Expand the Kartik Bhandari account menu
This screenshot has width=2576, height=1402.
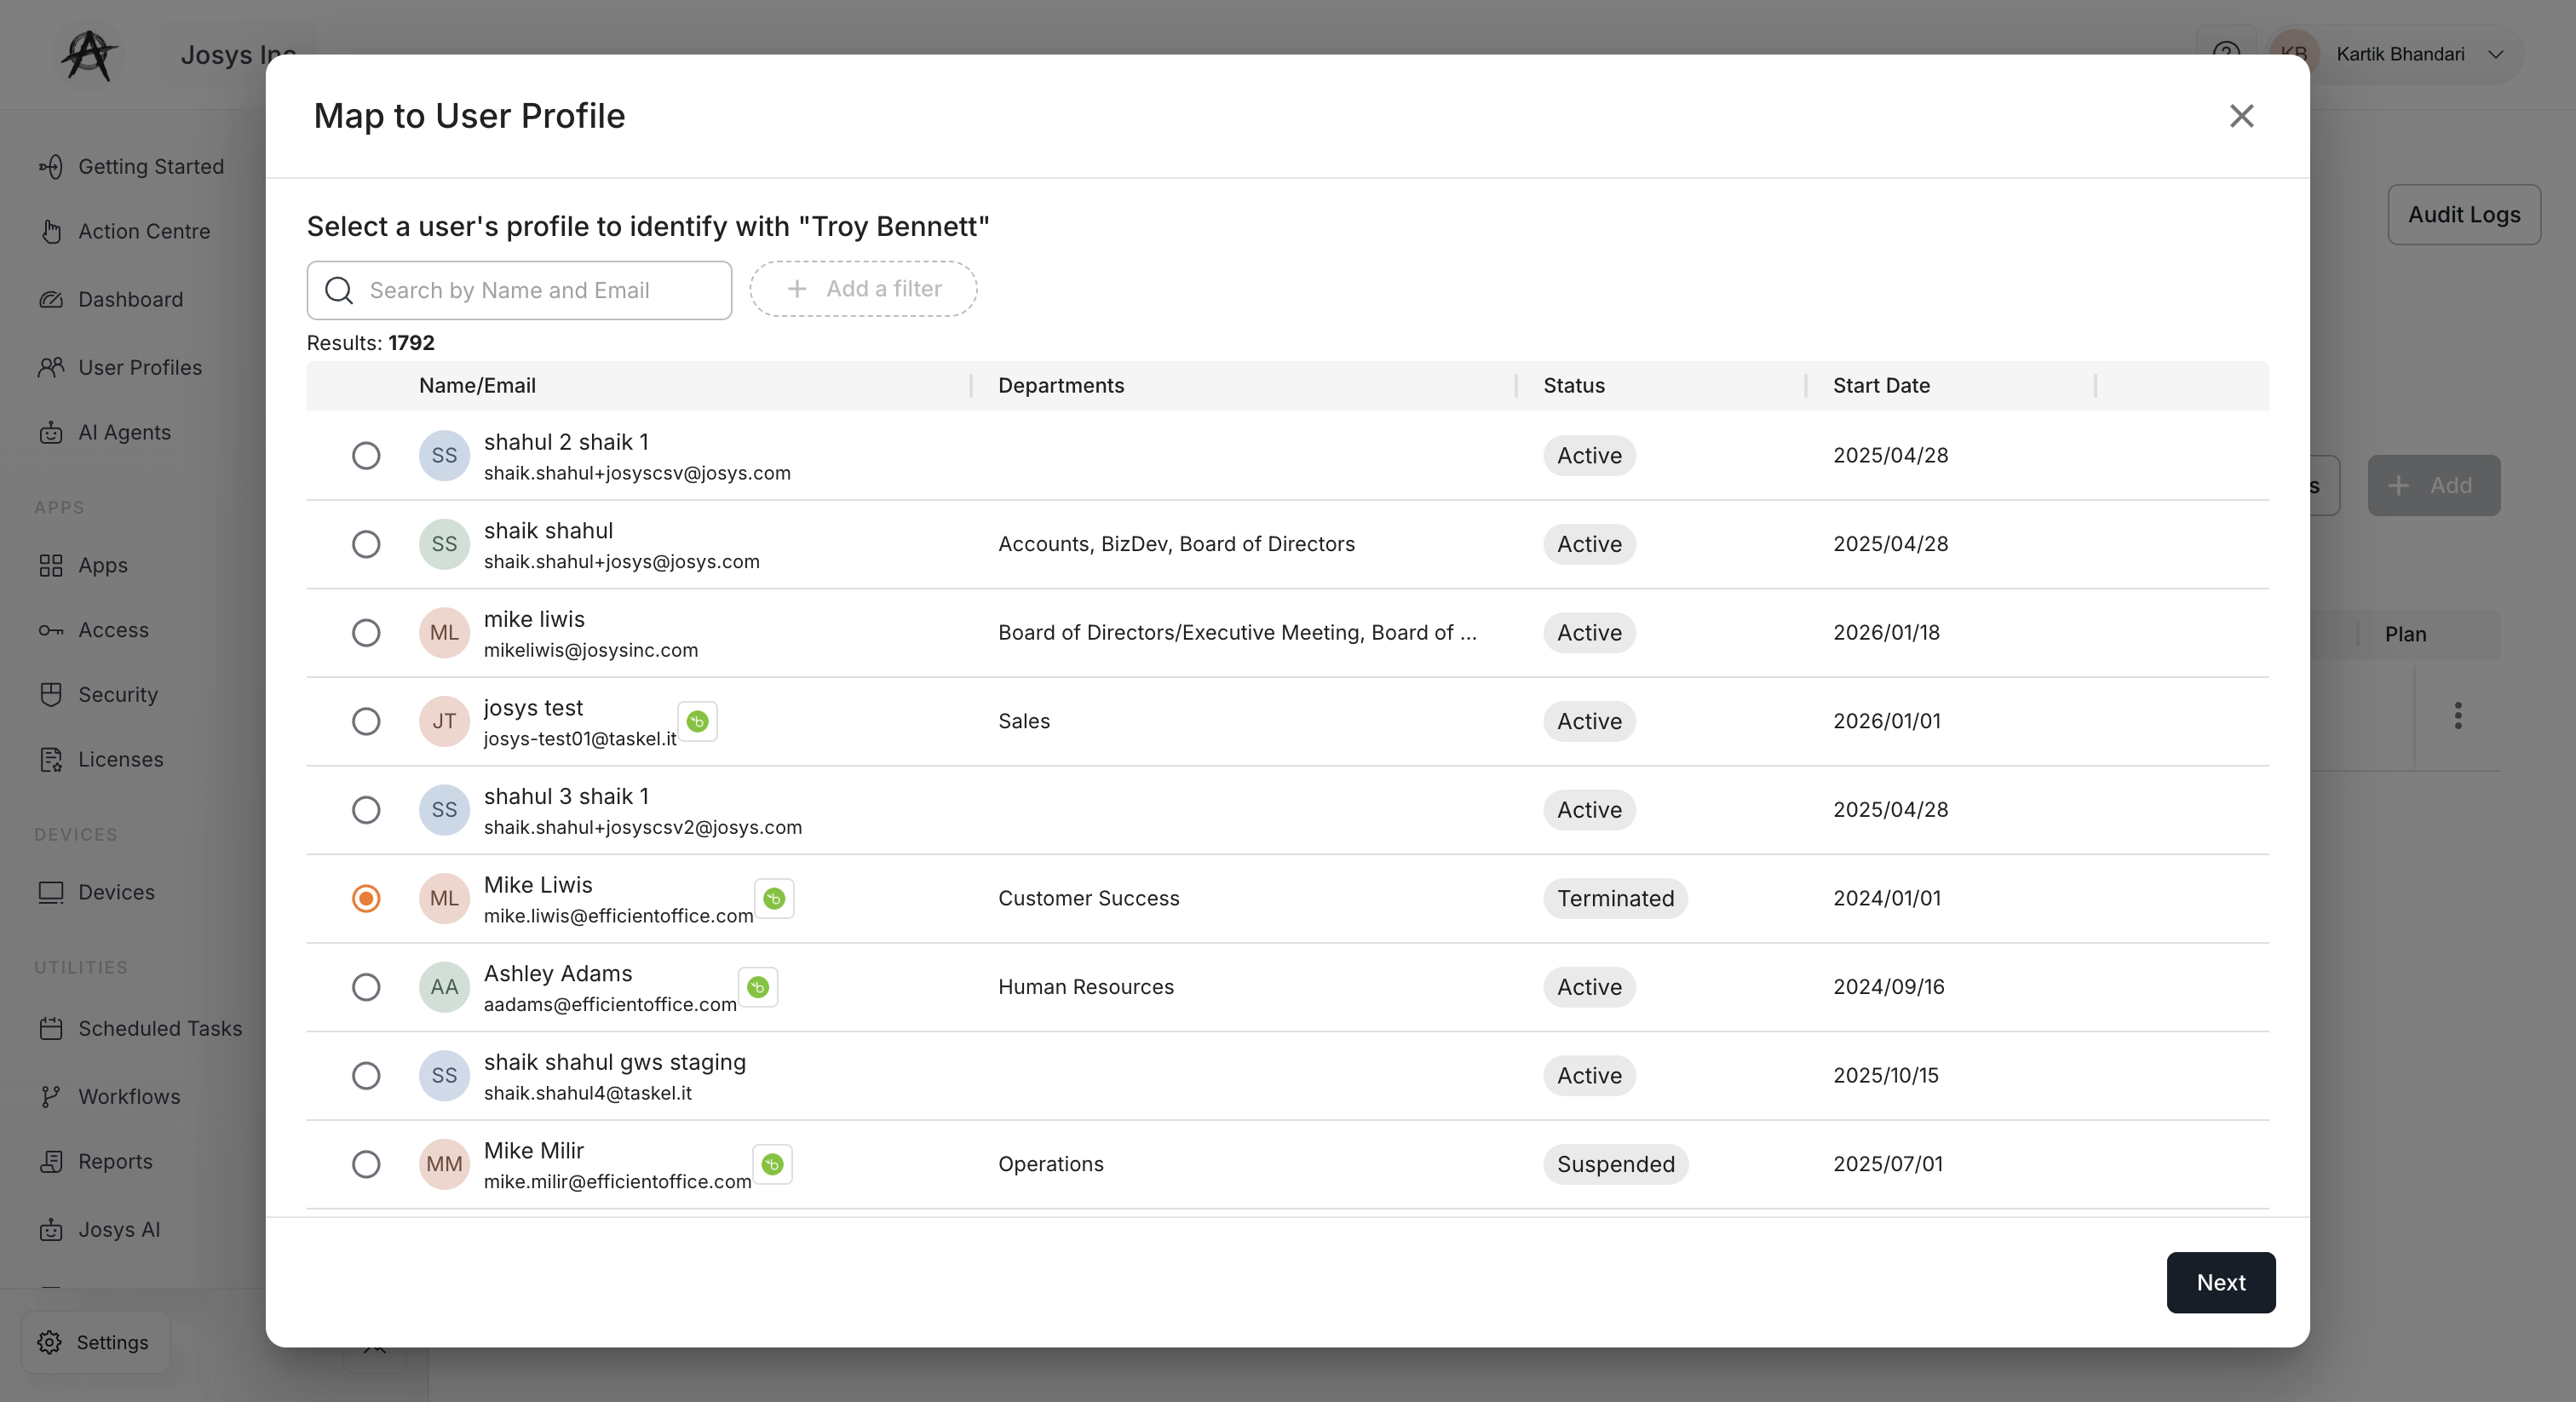[2400, 54]
